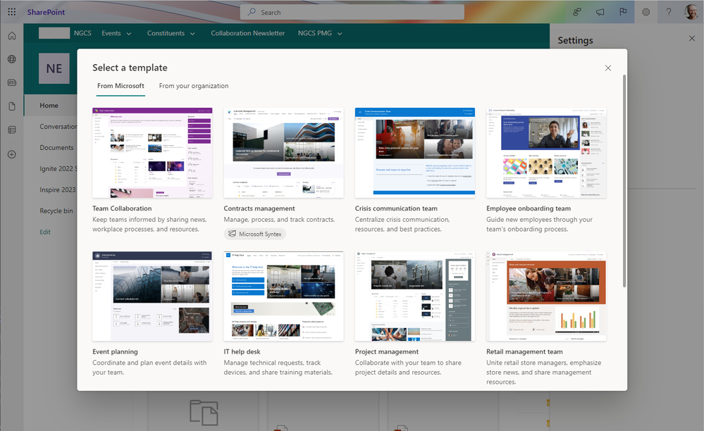Select the Event planning template thumbnail
Viewport: 704px width, 431px height.
click(152, 296)
